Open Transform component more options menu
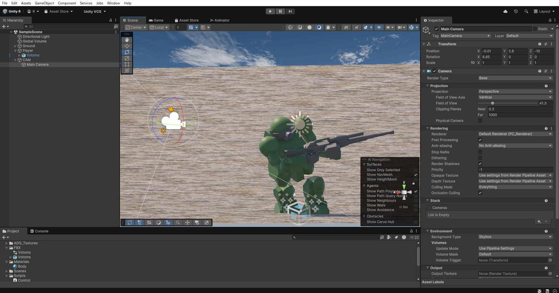 click(551, 44)
